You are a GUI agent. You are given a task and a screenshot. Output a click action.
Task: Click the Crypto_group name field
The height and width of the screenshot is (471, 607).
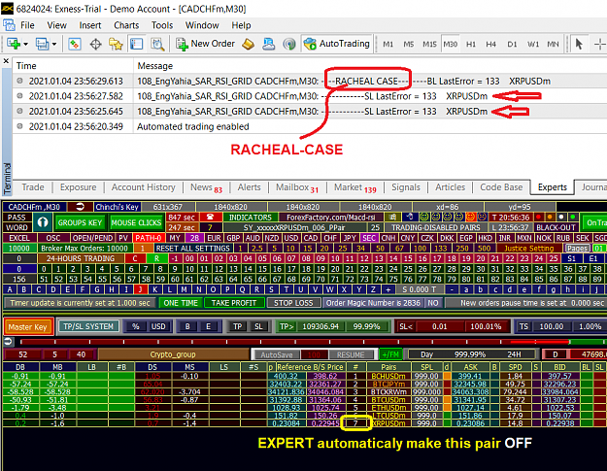tap(173, 354)
